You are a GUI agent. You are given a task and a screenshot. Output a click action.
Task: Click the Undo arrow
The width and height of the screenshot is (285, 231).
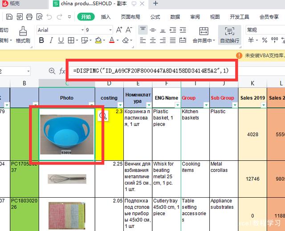point(49,17)
